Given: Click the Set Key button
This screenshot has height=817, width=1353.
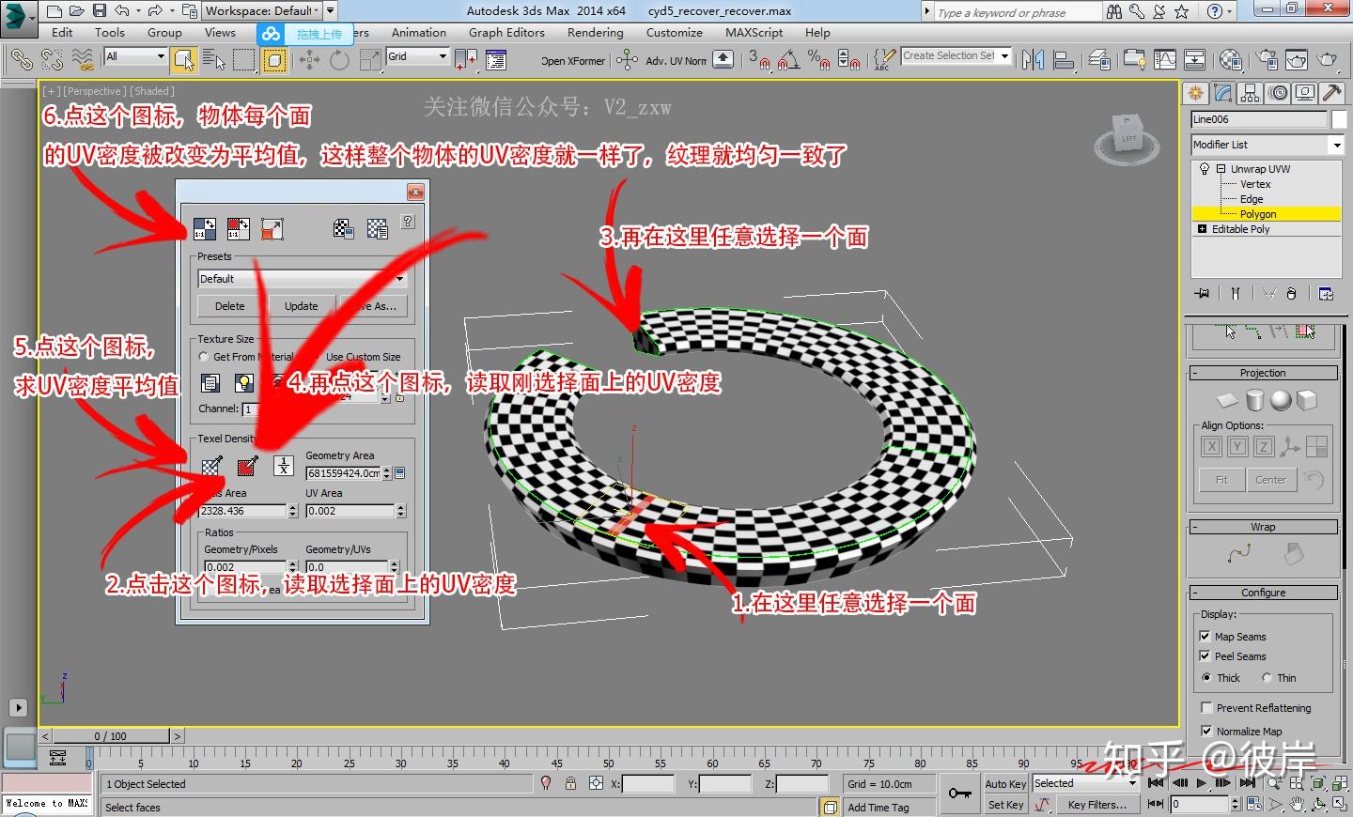Looking at the screenshot, I should point(1005,805).
